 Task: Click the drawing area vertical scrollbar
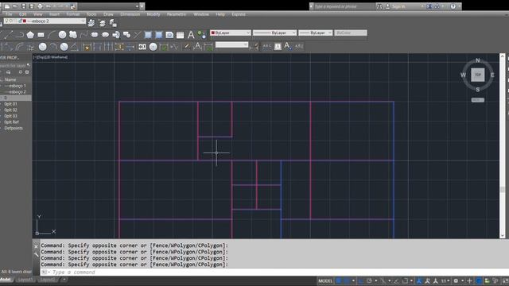point(502,146)
